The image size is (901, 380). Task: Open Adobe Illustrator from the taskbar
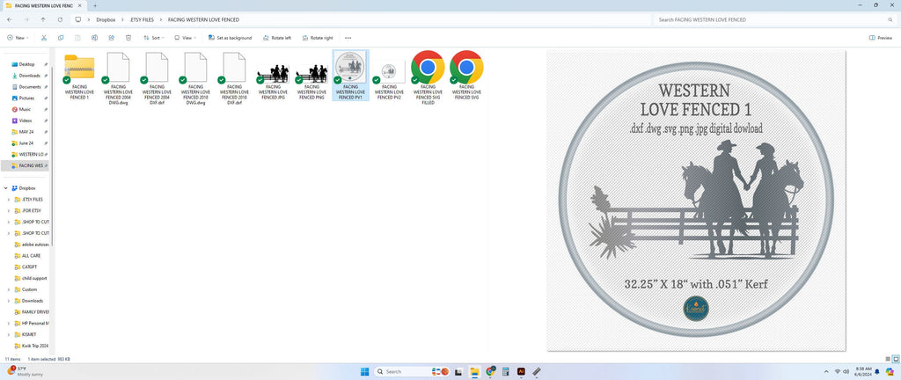pos(521,371)
